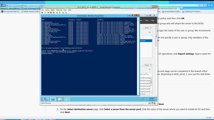The width and height of the screenshot is (214, 120).
Task: Click the Turn Off VM toolbar icon
Action: [x=48, y=13]
